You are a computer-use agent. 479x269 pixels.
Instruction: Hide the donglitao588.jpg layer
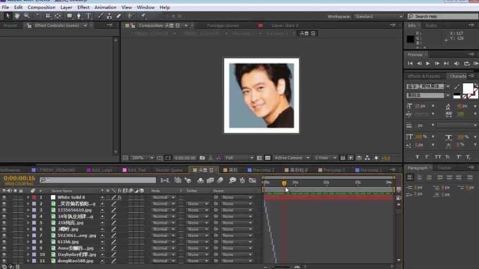tap(4, 261)
